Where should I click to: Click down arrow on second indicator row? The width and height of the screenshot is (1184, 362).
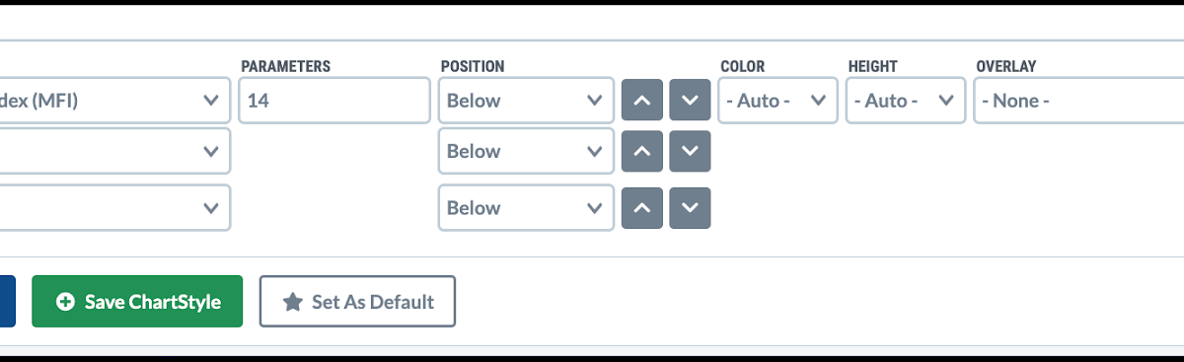tap(690, 151)
